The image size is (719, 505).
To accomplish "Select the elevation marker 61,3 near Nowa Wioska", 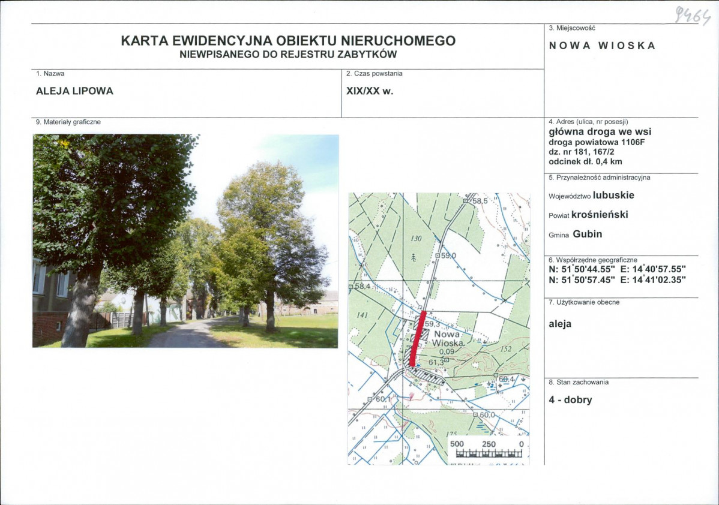I will tap(437, 362).
